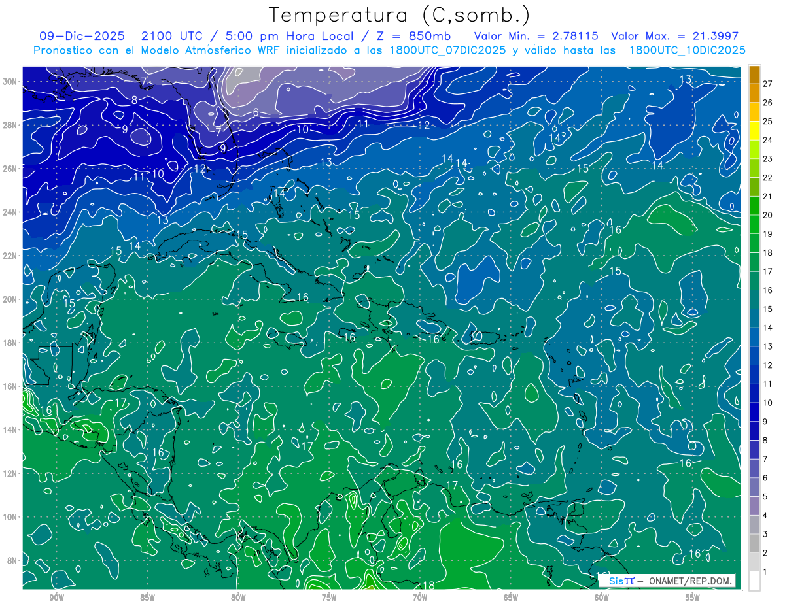Click latitude axis label "14N"
The height and width of the screenshot is (606, 785).
click(x=10, y=429)
